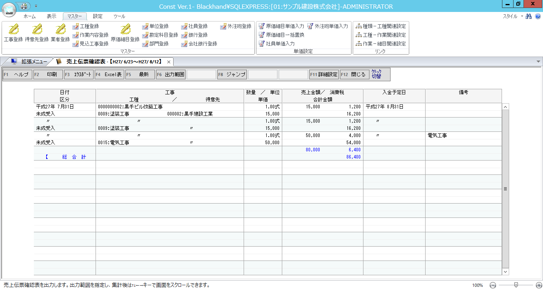
Task: Open 原価細目登録 cost item registration
Action: point(125,33)
